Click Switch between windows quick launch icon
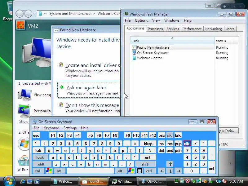Screen dimensions: 248x186 click(37, 181)
